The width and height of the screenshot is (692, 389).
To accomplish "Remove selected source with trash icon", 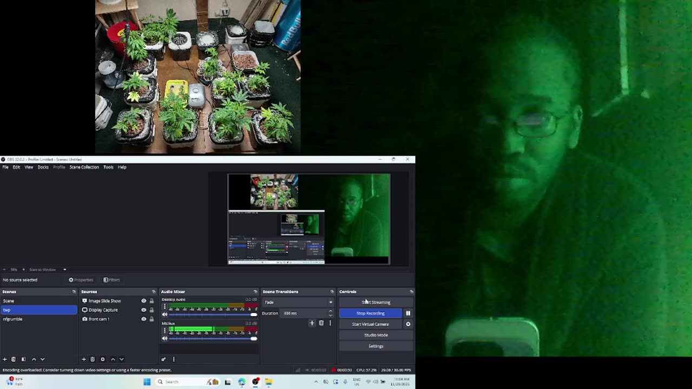I will pos(92,359).
